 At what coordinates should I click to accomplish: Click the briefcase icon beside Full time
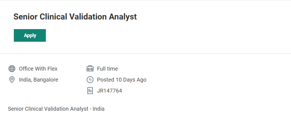coord(90,69)
